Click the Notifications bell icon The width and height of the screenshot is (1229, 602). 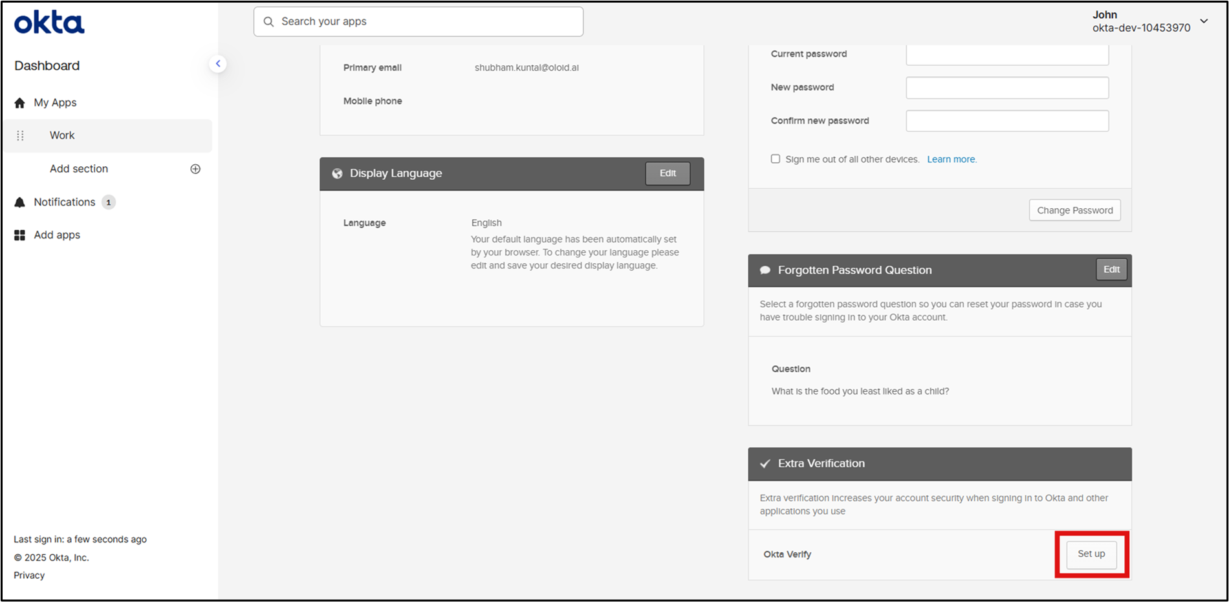pyautogui.click(x=19, y=202)
